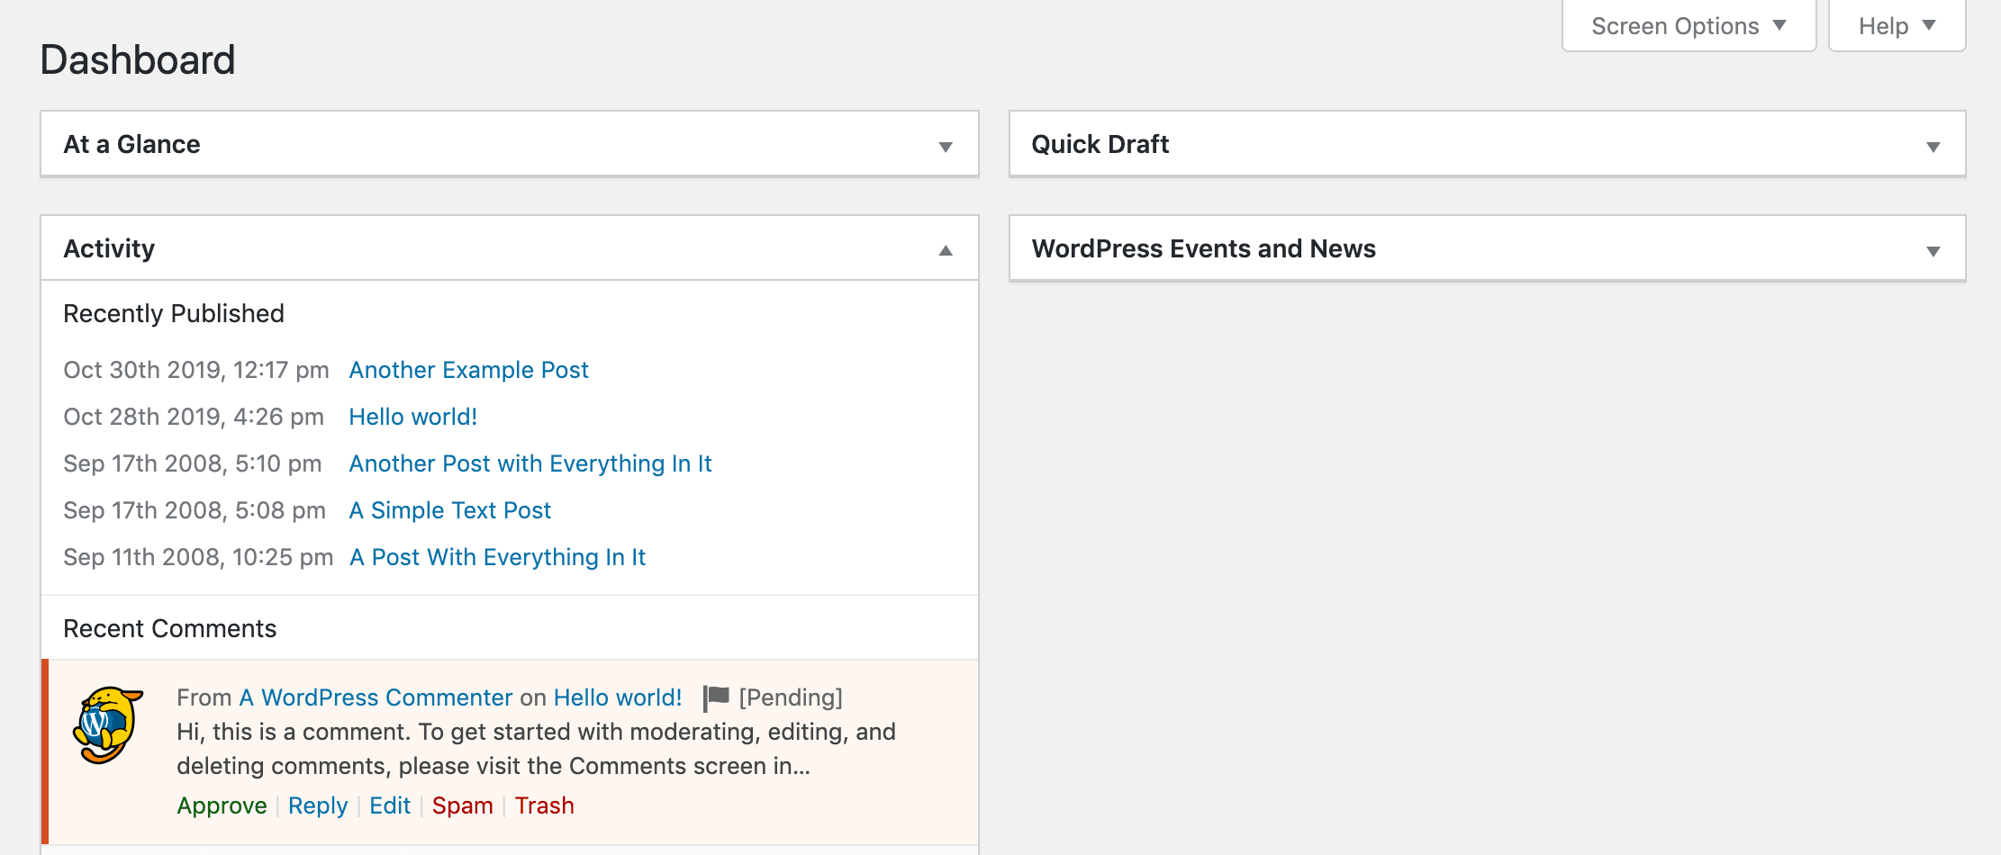Expand the WordPress Events and News widget
Image resolution: width=2001 pixels, height=855 pixels.
pos(1933,249)
